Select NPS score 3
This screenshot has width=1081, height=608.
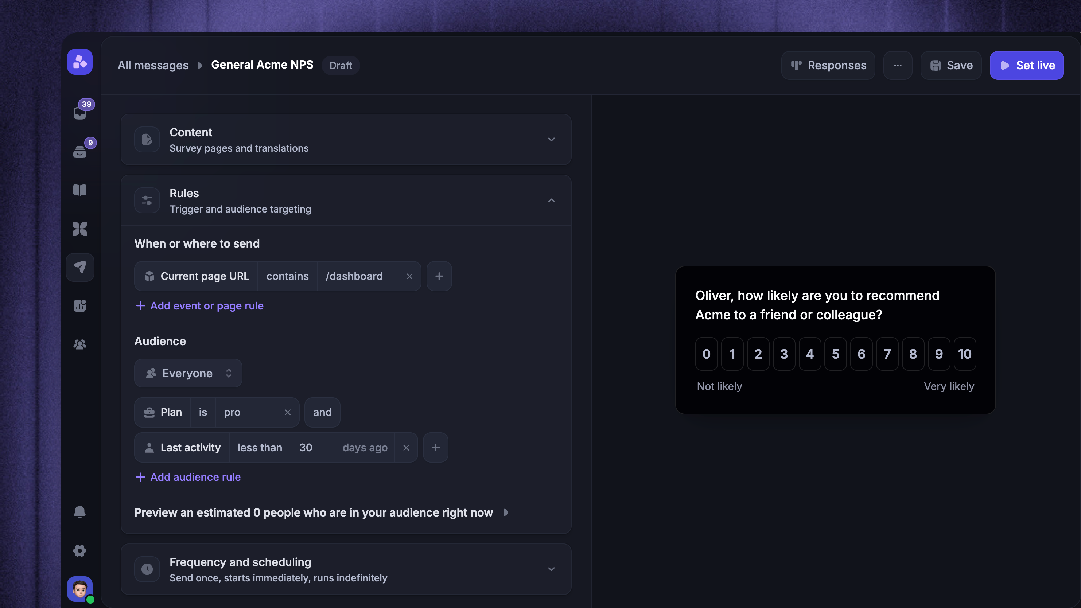[x=784, y=354]
